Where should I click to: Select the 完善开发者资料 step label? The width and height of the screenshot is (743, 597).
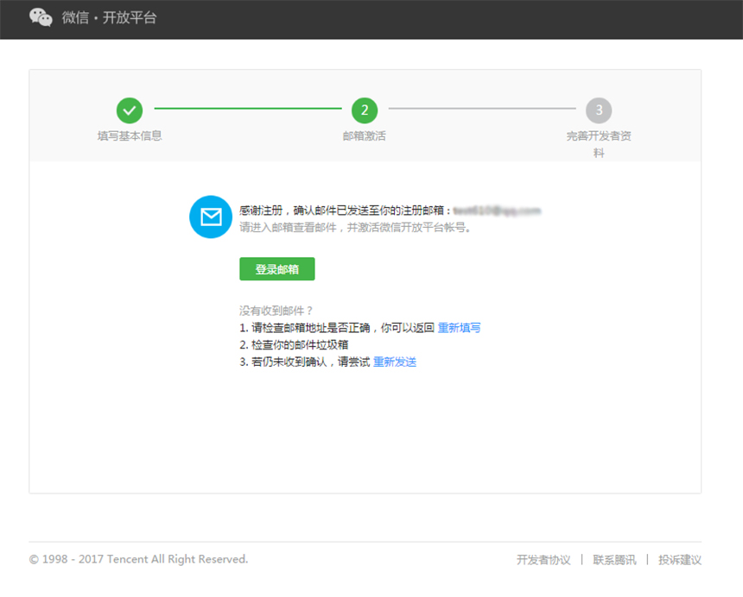point(599,144)
